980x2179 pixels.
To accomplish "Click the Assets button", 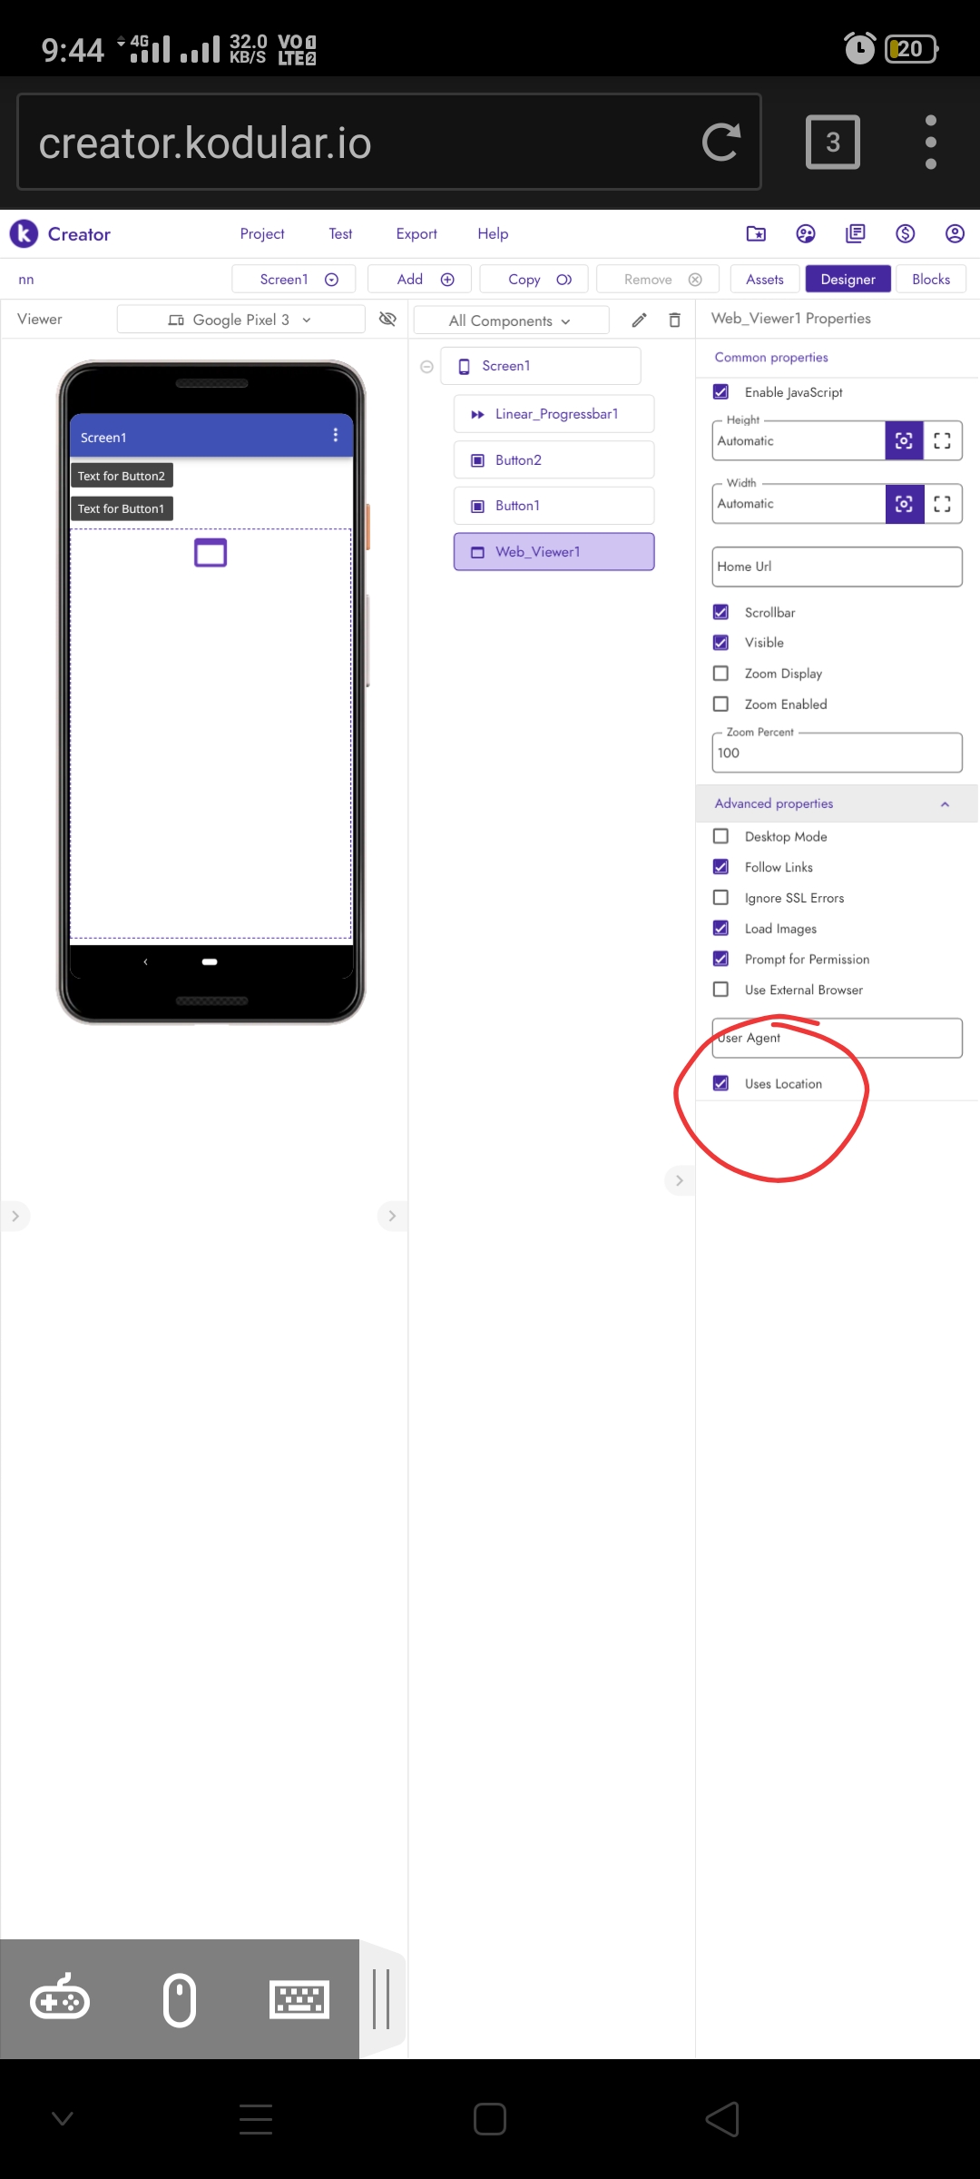I will tap(765, 279).
